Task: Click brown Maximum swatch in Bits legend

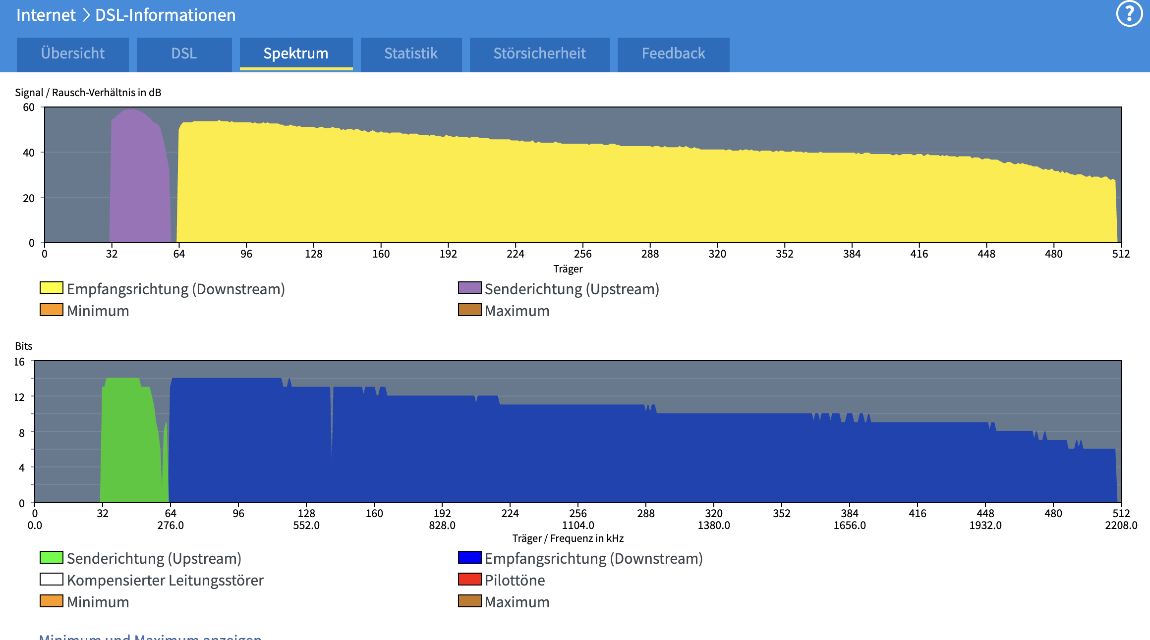Action: (469, 601)
